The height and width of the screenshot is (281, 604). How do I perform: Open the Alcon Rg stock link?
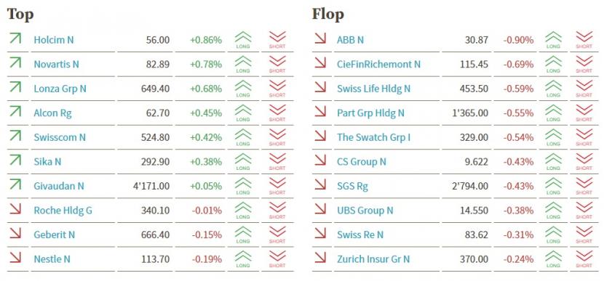(x=53, y=113)
